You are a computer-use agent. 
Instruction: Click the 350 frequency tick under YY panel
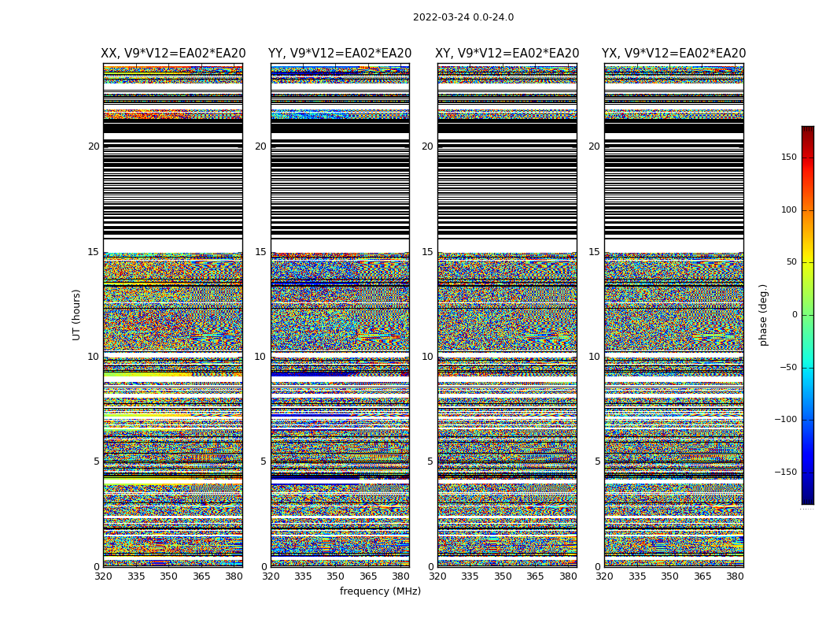point(336,576)
